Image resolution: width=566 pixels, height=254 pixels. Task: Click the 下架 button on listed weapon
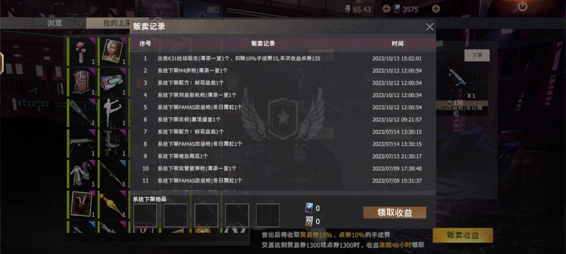click(x=477, y=56)
